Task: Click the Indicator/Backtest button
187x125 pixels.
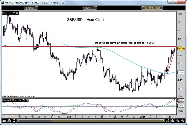Action: click(152, 8)
